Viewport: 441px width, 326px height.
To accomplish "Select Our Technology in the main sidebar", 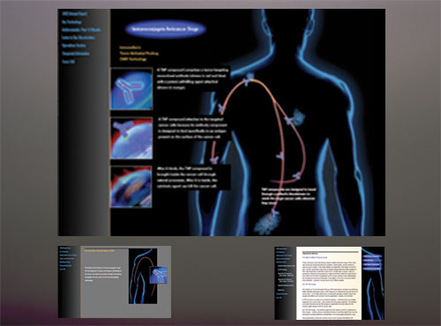I will pos(71,22).
